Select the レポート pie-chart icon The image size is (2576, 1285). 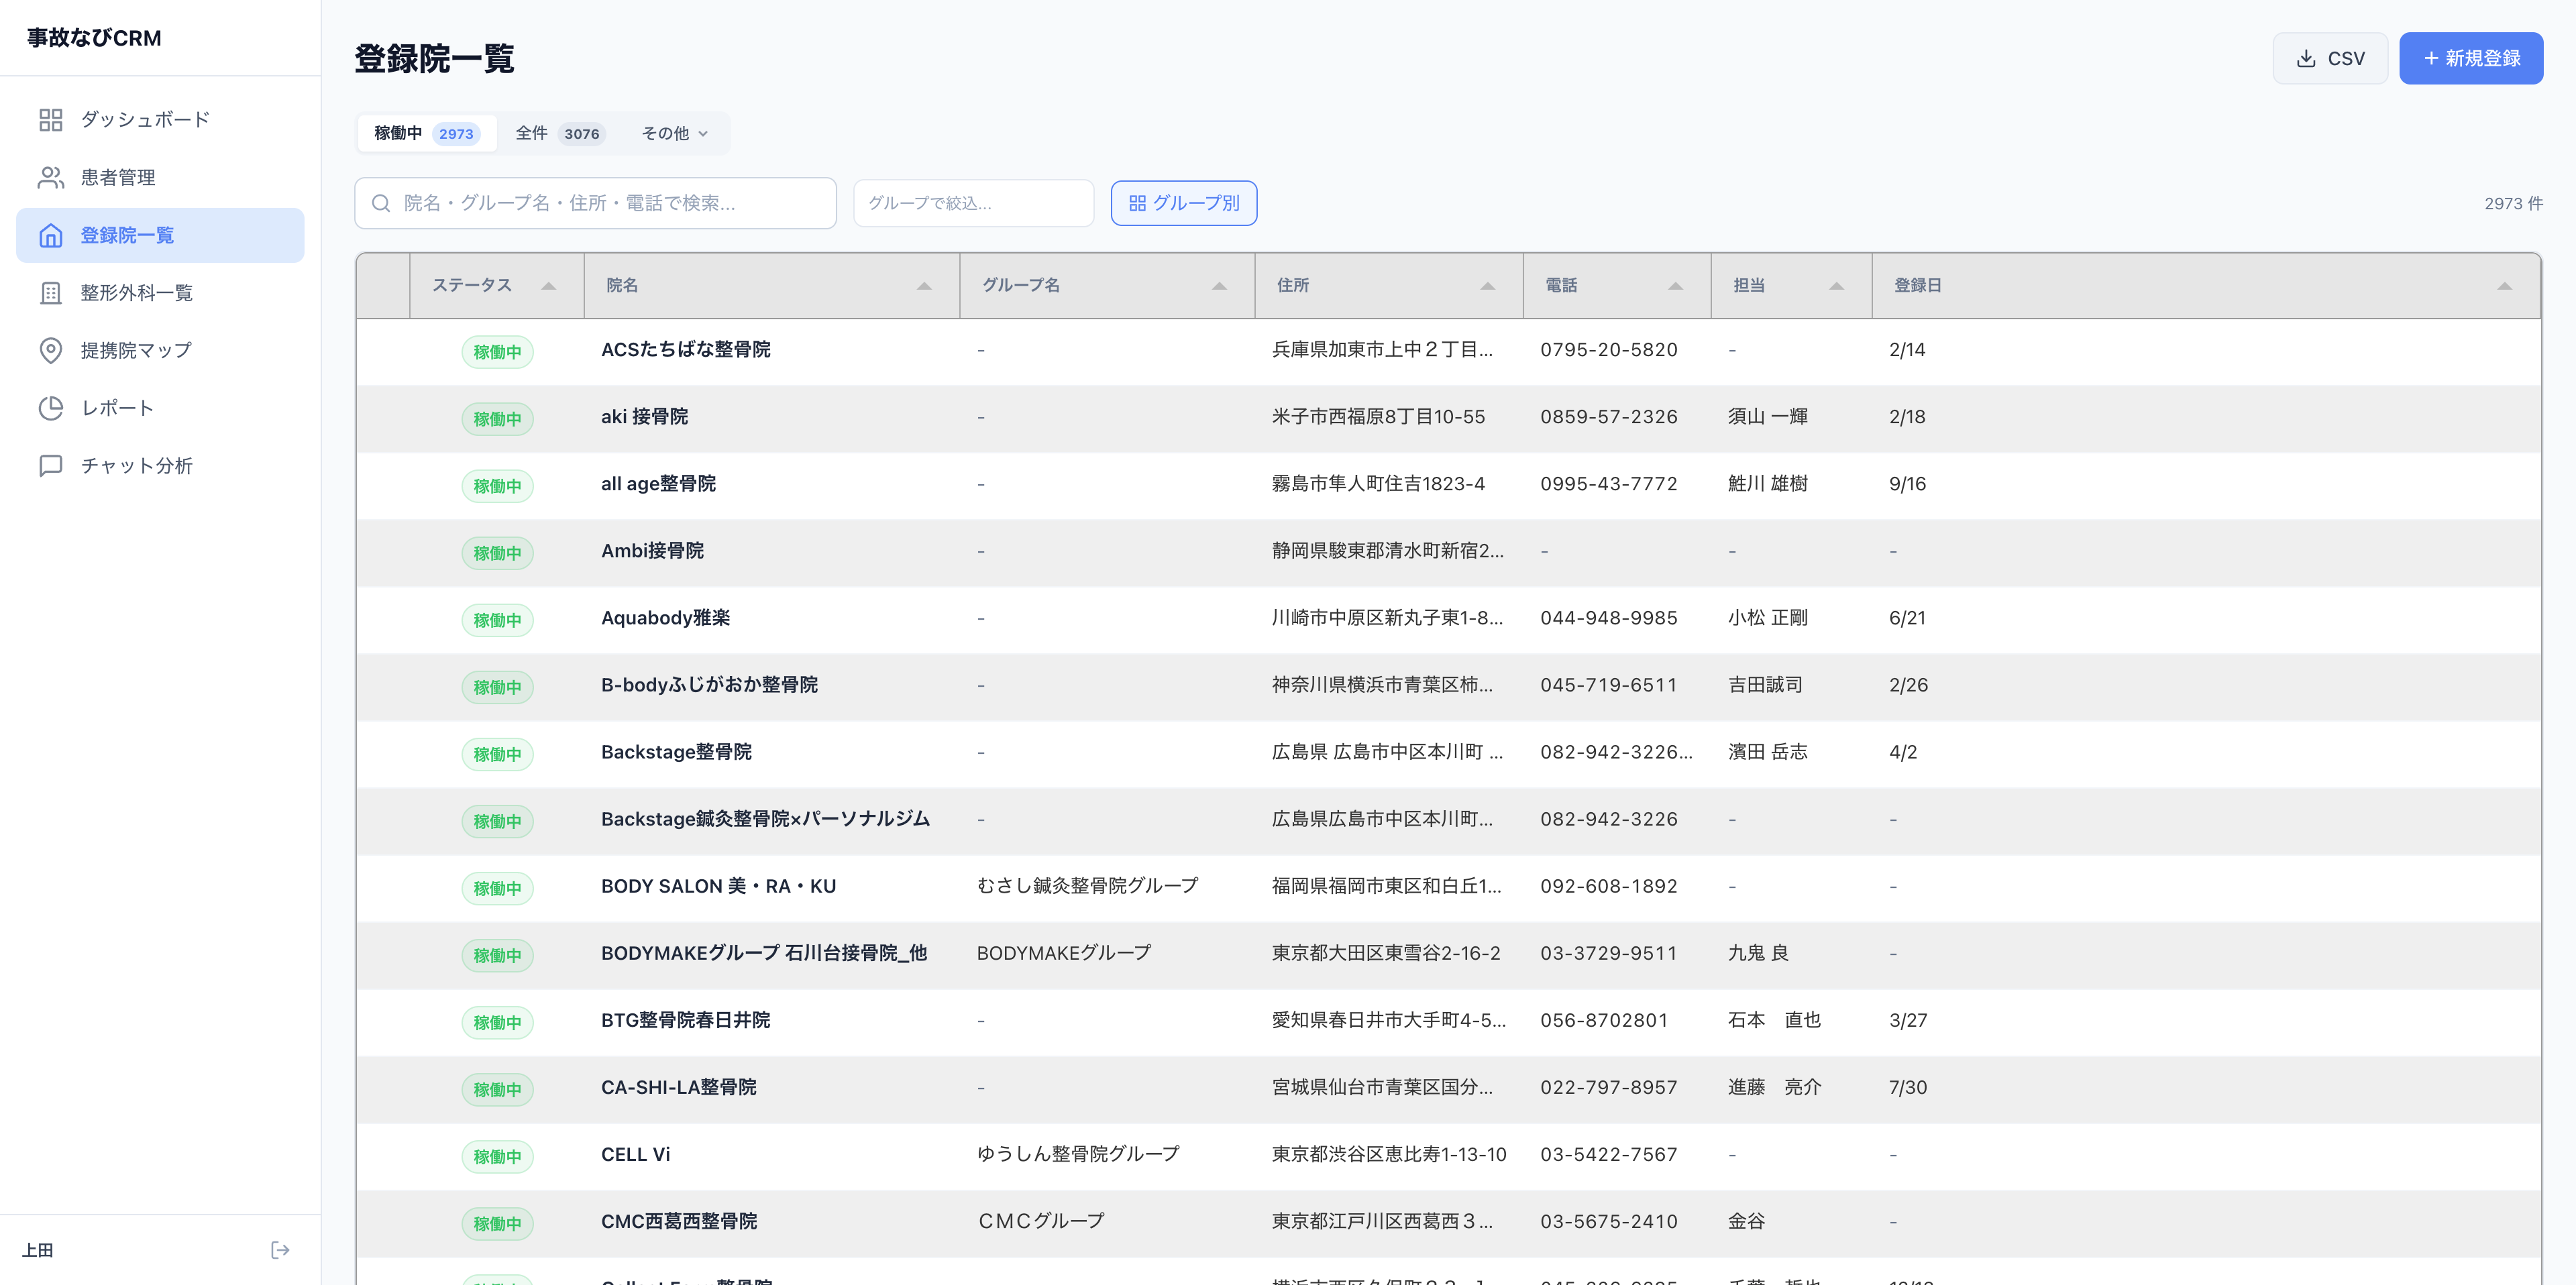tap(51, 407)
